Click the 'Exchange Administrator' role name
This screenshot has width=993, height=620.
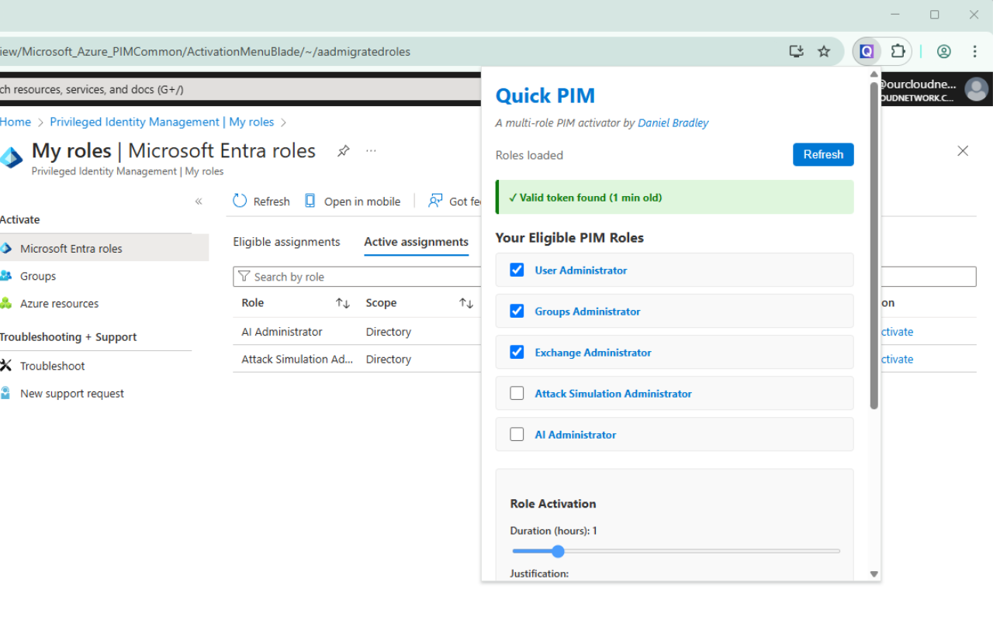tap(593, 352)
